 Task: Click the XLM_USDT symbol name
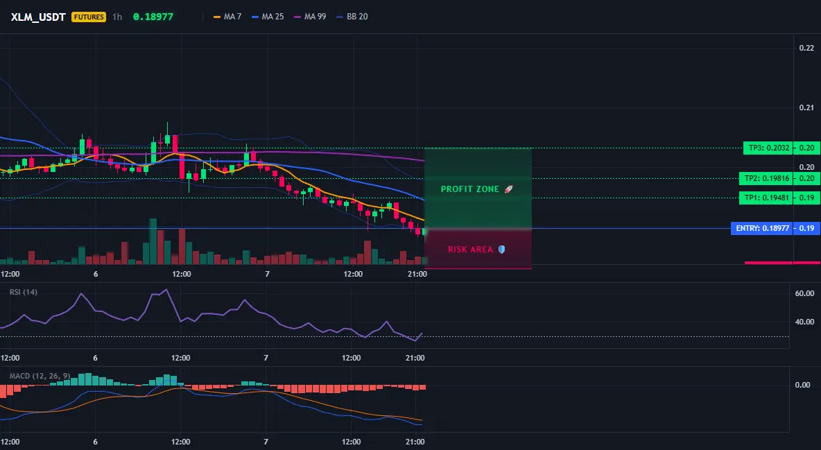click(38, 17)
